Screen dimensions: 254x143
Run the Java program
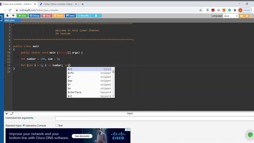22,15
